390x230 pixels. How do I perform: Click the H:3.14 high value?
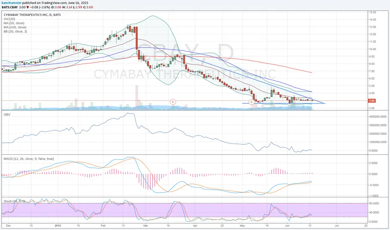click(67, 7)
